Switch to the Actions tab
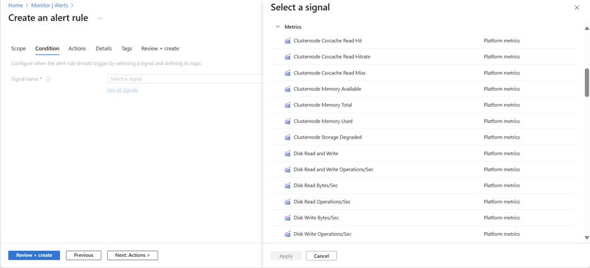This screenshot has height=268, width=590. 77,49
